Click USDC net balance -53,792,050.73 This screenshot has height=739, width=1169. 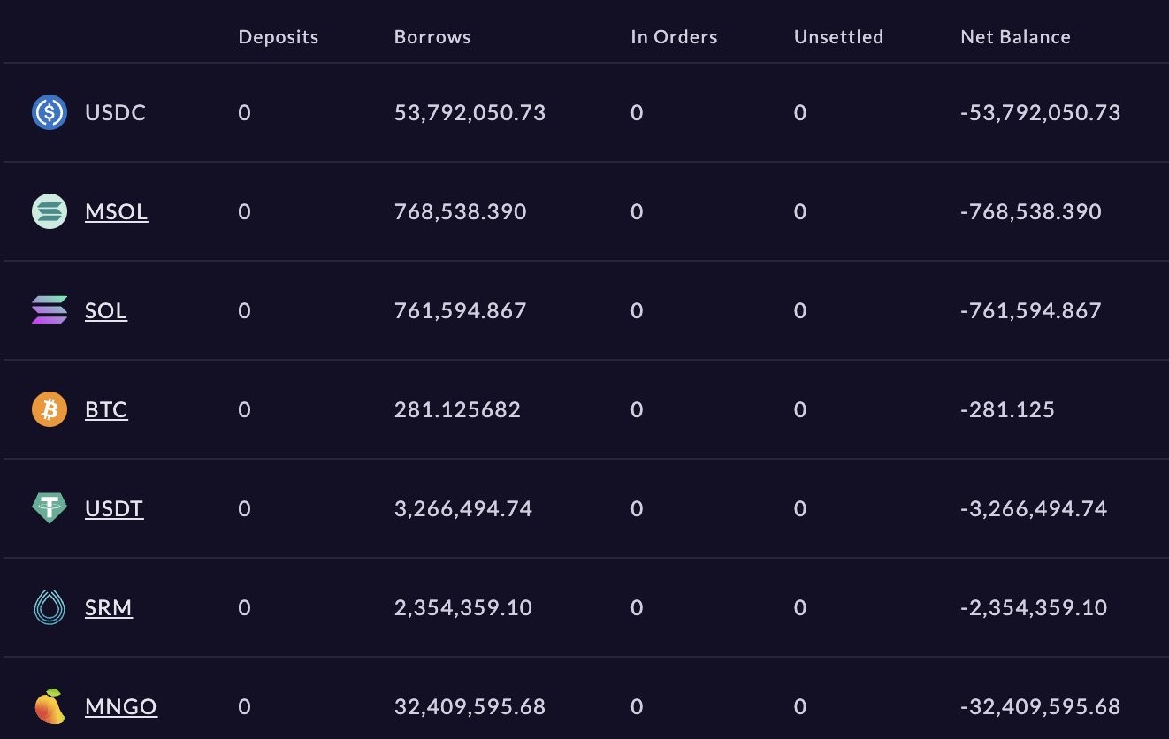pyautogui.click(x=1040, y=113)
